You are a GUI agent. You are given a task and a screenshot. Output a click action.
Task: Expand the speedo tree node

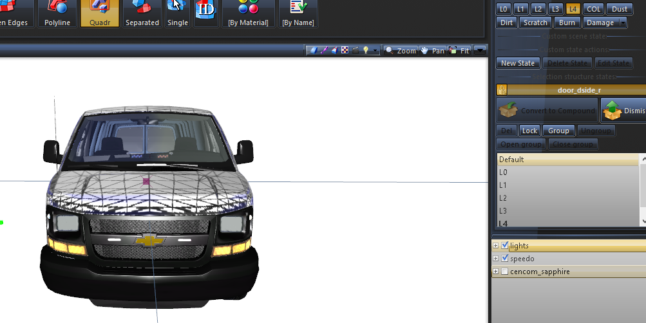click(496, 259)
